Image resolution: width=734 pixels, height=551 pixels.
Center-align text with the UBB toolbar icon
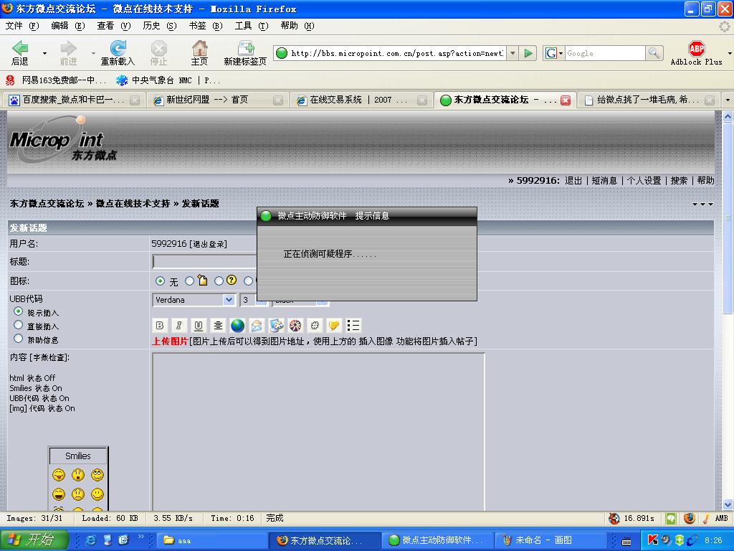point(218,325)
